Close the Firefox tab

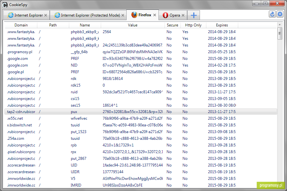(155, 15)
